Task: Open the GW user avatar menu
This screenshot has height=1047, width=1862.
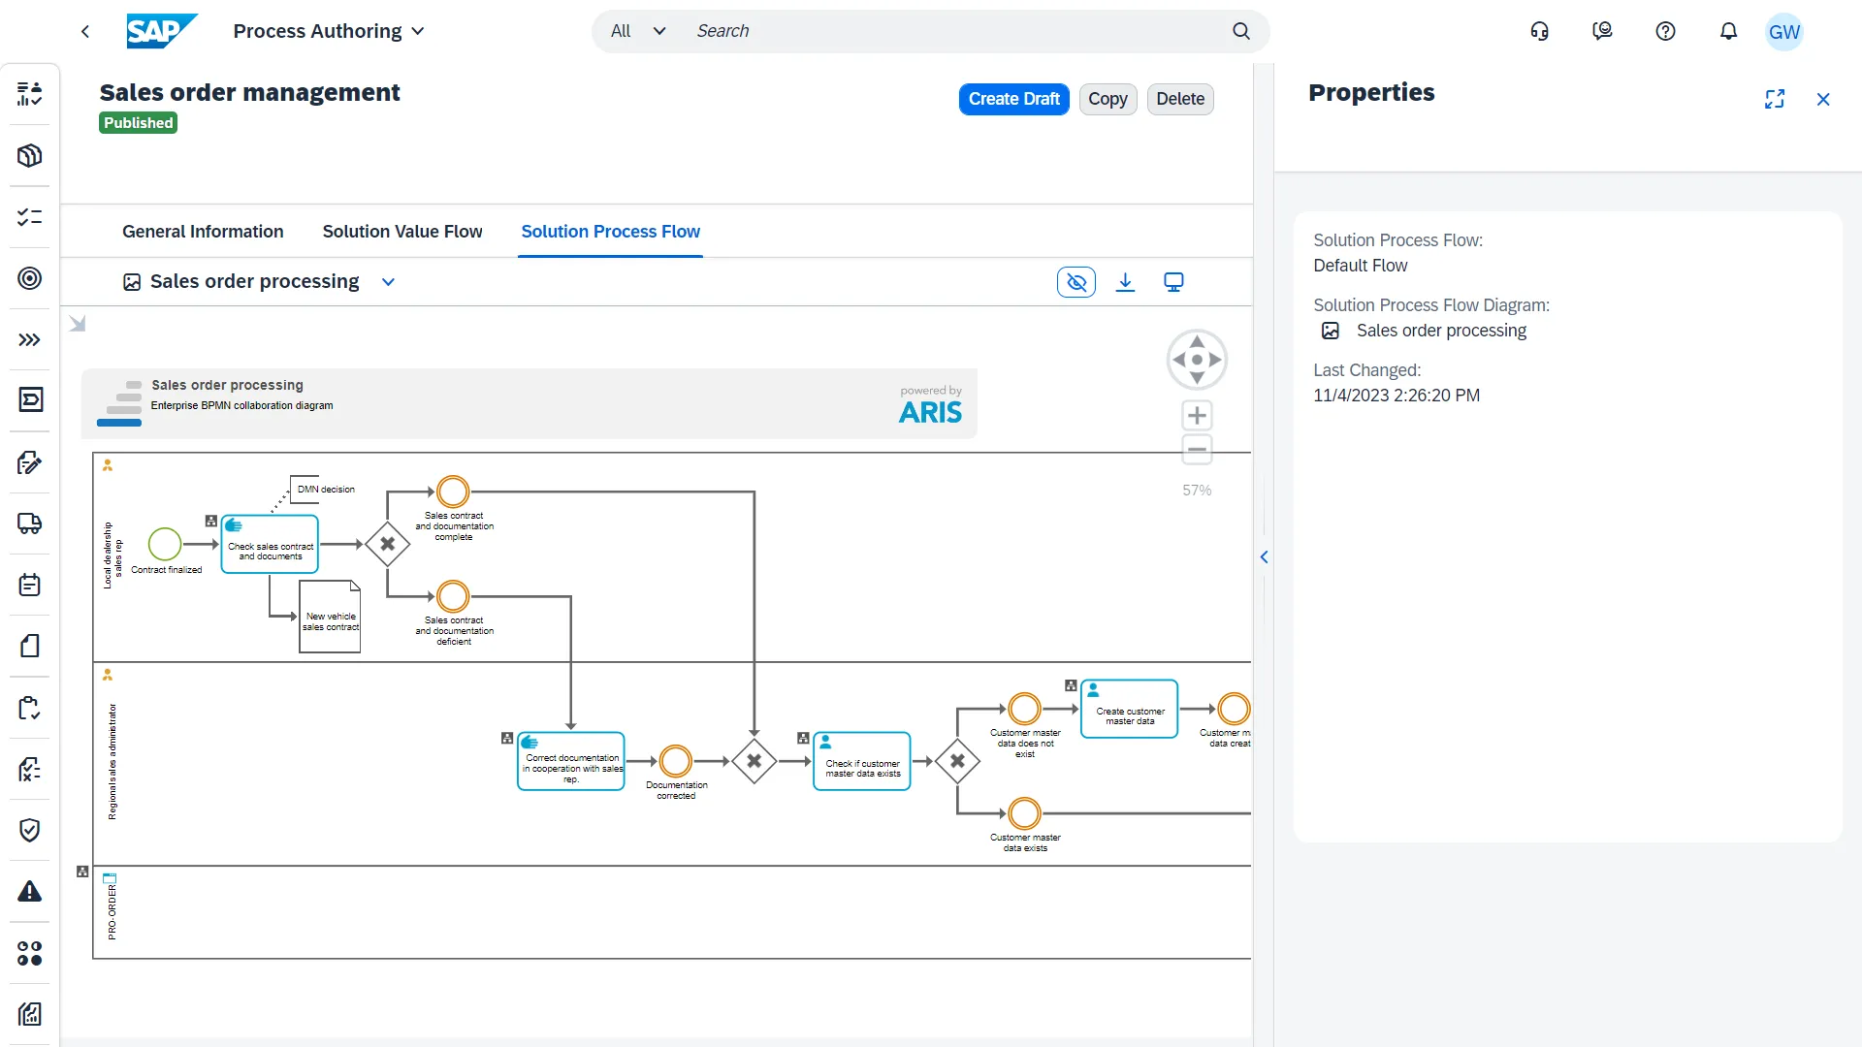Action: [x=1784, y=31]
